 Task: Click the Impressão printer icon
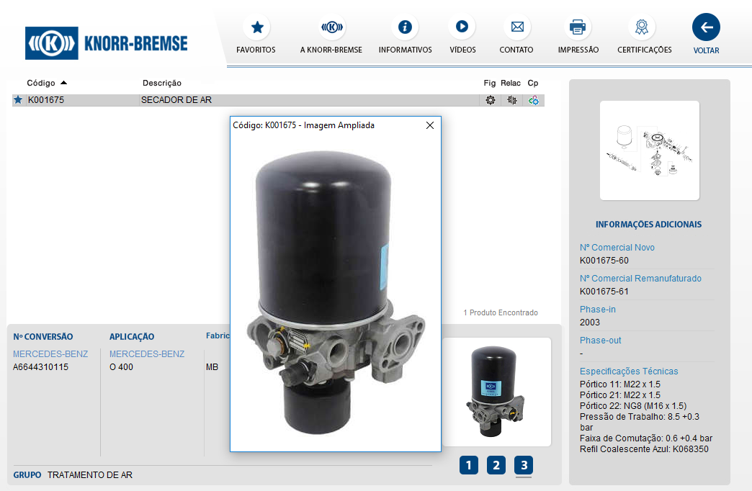578,28
